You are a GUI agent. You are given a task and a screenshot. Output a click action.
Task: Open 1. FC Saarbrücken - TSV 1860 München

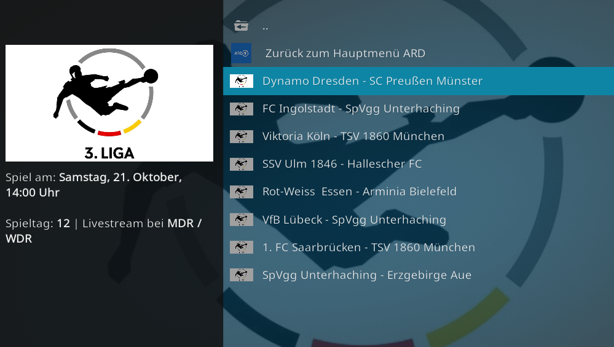coord(419,248)
